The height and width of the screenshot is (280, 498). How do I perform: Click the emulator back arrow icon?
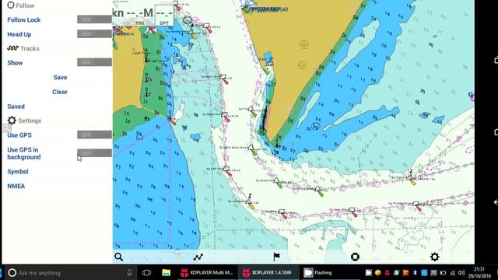[496, 202]
